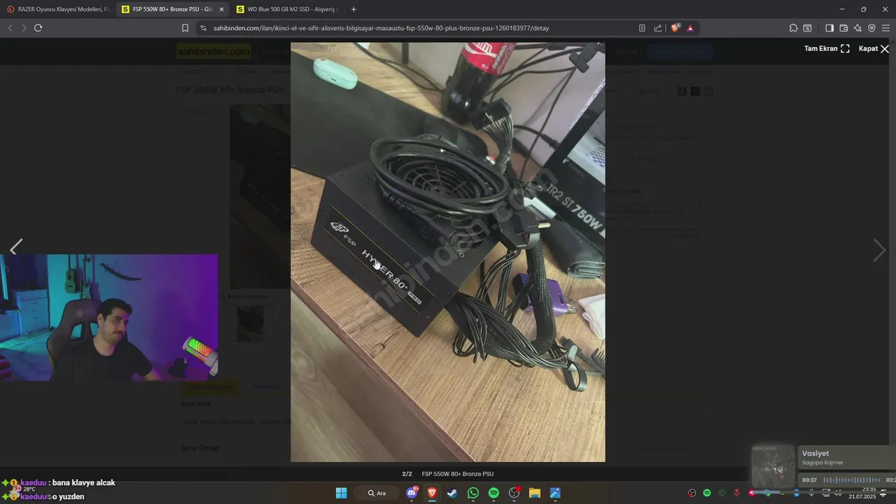Viewport: 896px width, 504px height.
Task: Show the previous listing photo
Action: click(x=15, y=246)
